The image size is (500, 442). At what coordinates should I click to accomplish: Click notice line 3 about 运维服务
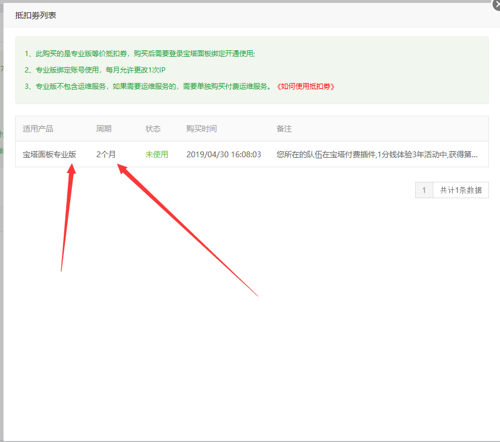148,87
